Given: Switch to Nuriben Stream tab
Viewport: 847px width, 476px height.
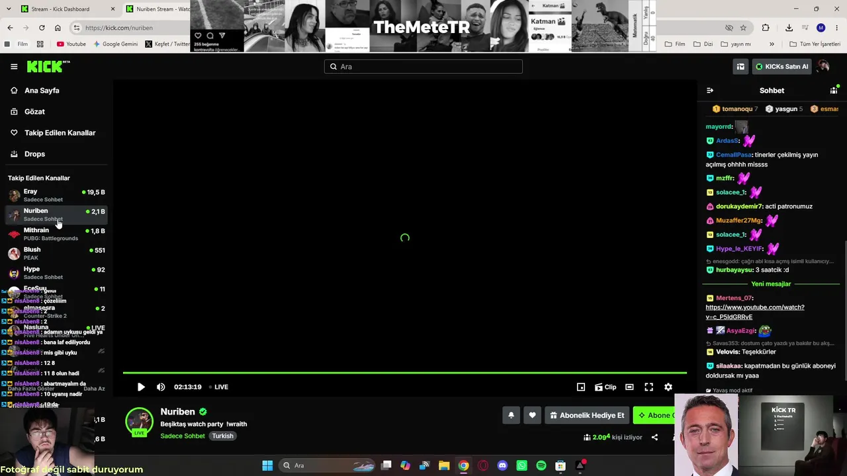Looking at the screenshot, I should click(157, 9).
